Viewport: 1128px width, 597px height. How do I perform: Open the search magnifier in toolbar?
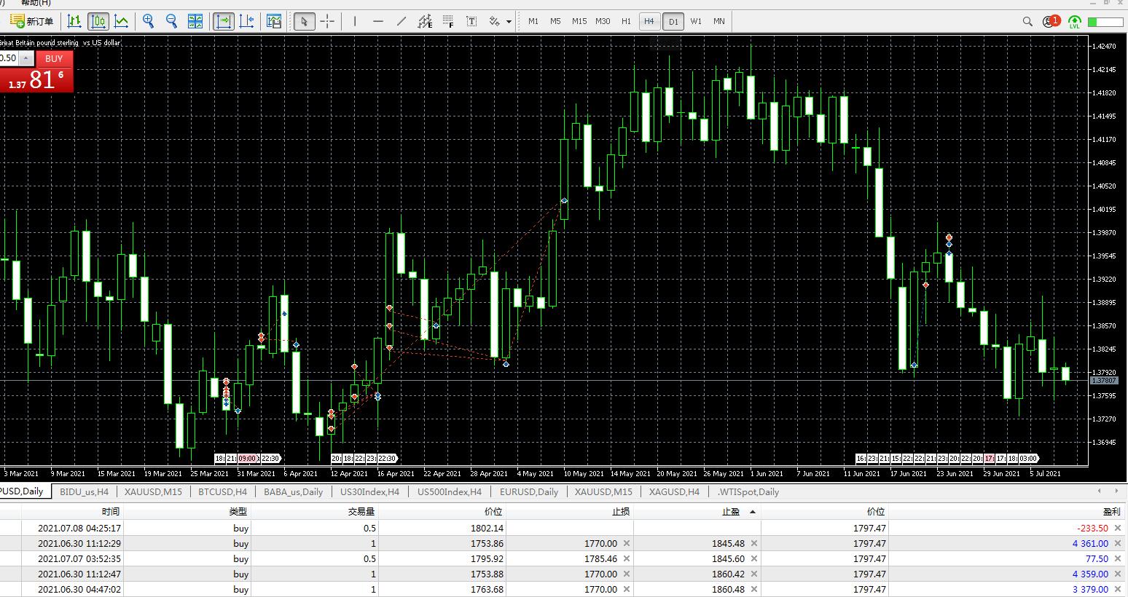(x=1027, y=21)
